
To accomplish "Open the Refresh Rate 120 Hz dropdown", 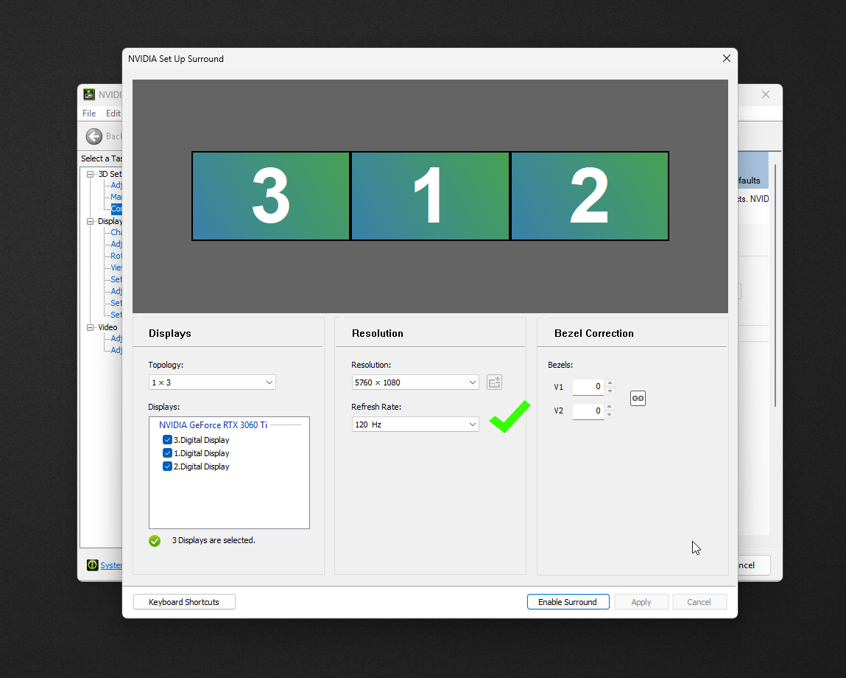I will tap(415, 424).
